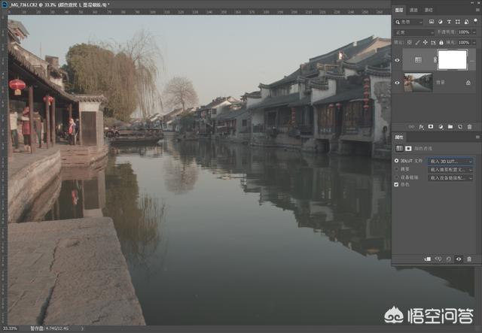Switch to the Paths (路径) tab
482x333 pixels.
[429, 10]
